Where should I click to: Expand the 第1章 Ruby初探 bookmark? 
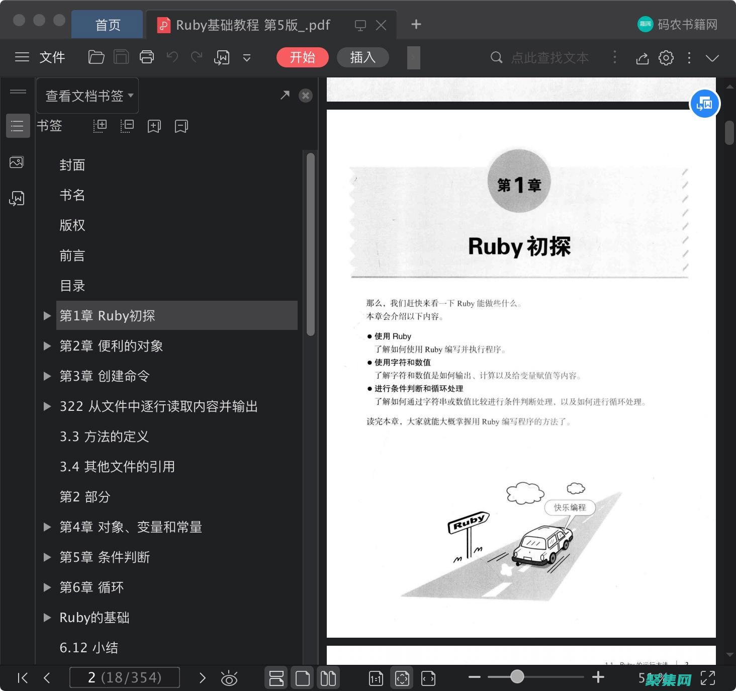click(47, 315)
